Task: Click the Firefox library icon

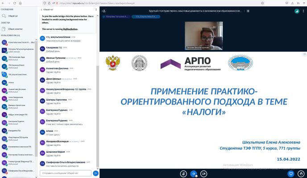Action: 298,3
